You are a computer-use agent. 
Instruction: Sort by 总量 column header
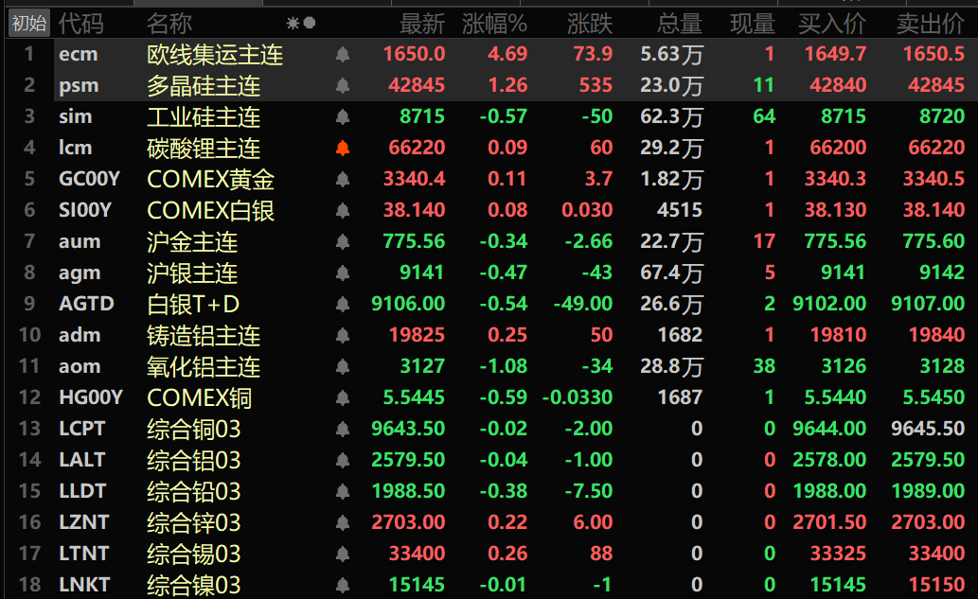[x=680, y=25]
